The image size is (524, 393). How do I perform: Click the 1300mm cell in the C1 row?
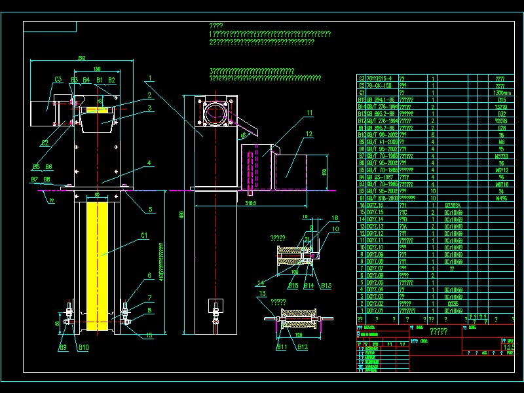click(502, 93)
